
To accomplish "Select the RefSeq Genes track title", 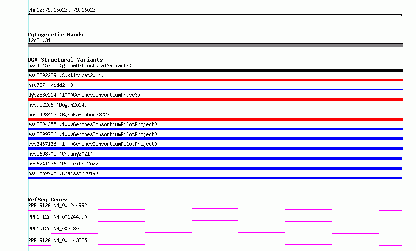I will [48, 200].
